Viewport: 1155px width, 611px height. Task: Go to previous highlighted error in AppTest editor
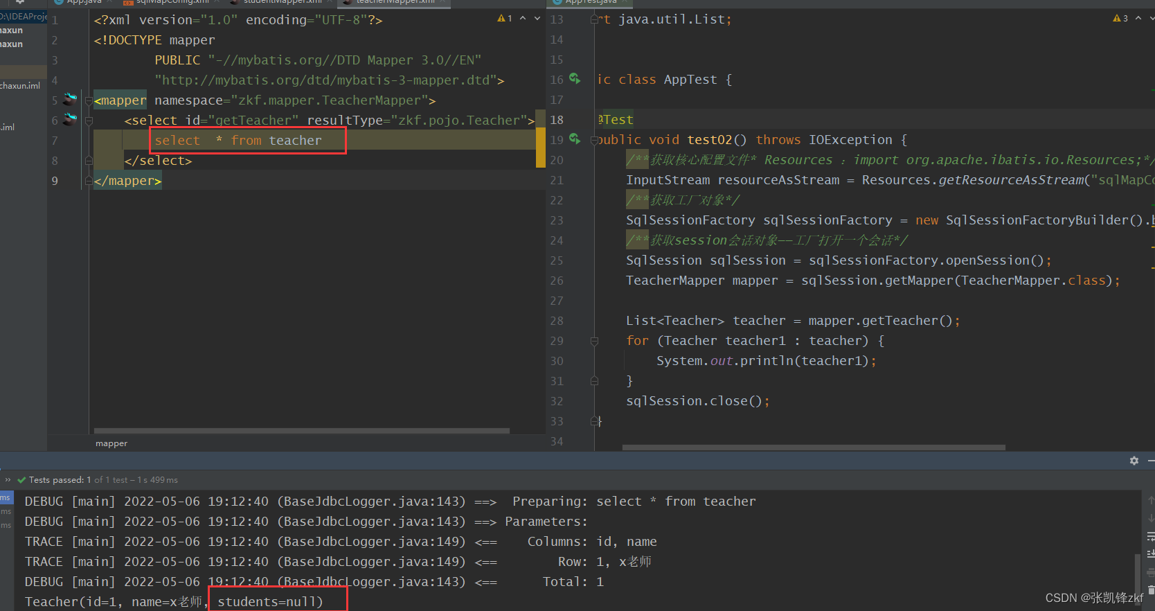point(1138,19)
